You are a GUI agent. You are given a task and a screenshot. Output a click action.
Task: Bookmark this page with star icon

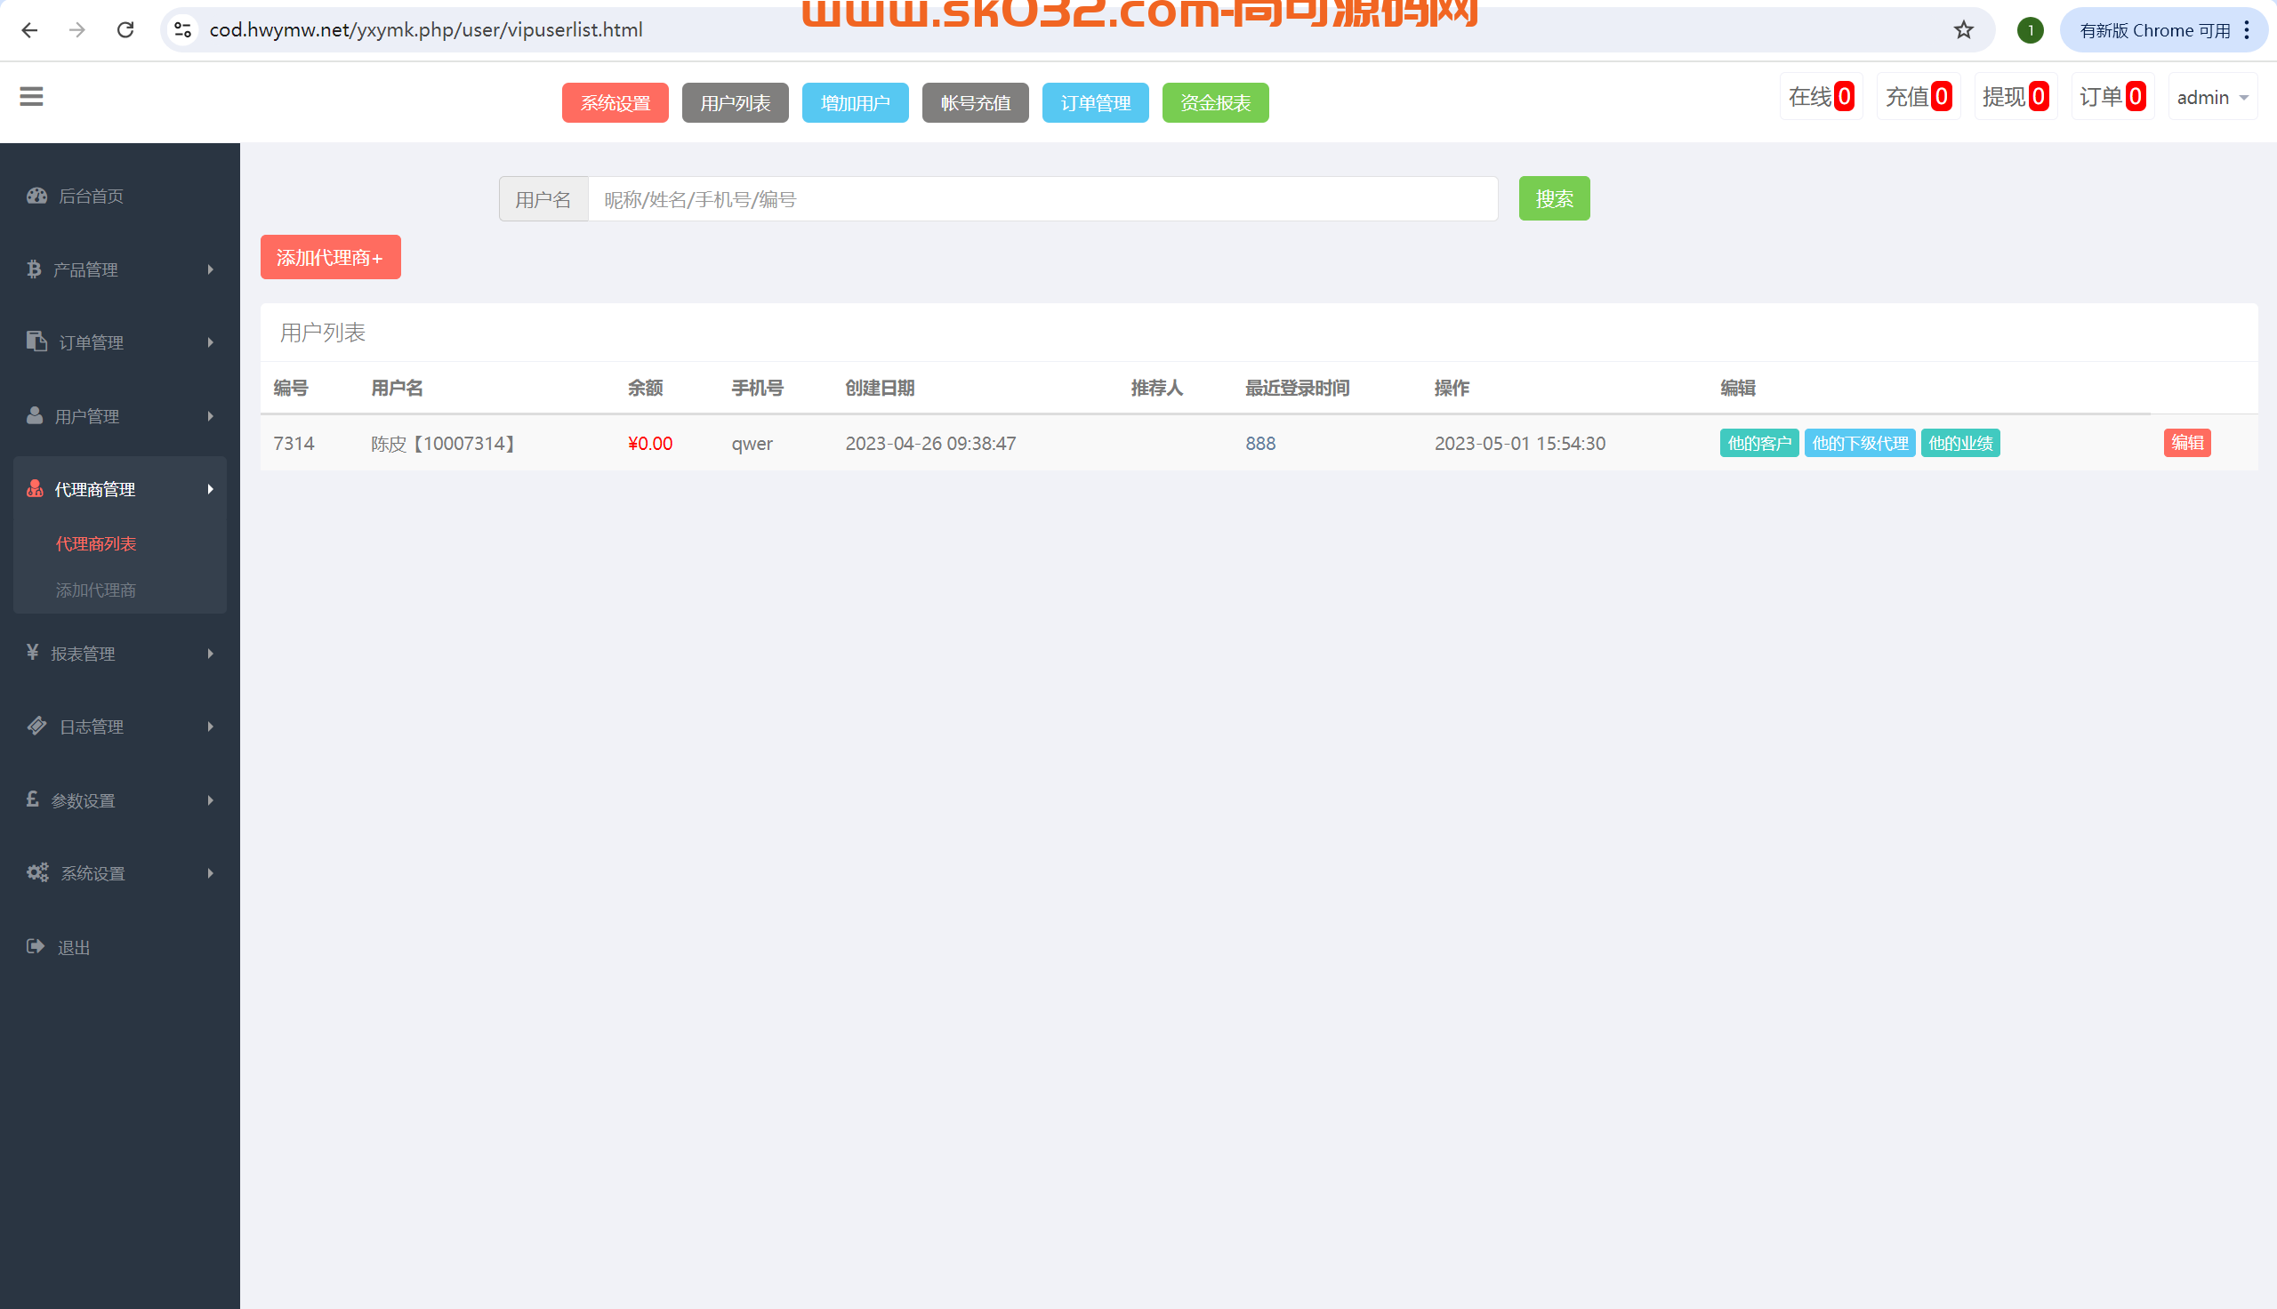pyautogui.click(x=1963, y=29)
